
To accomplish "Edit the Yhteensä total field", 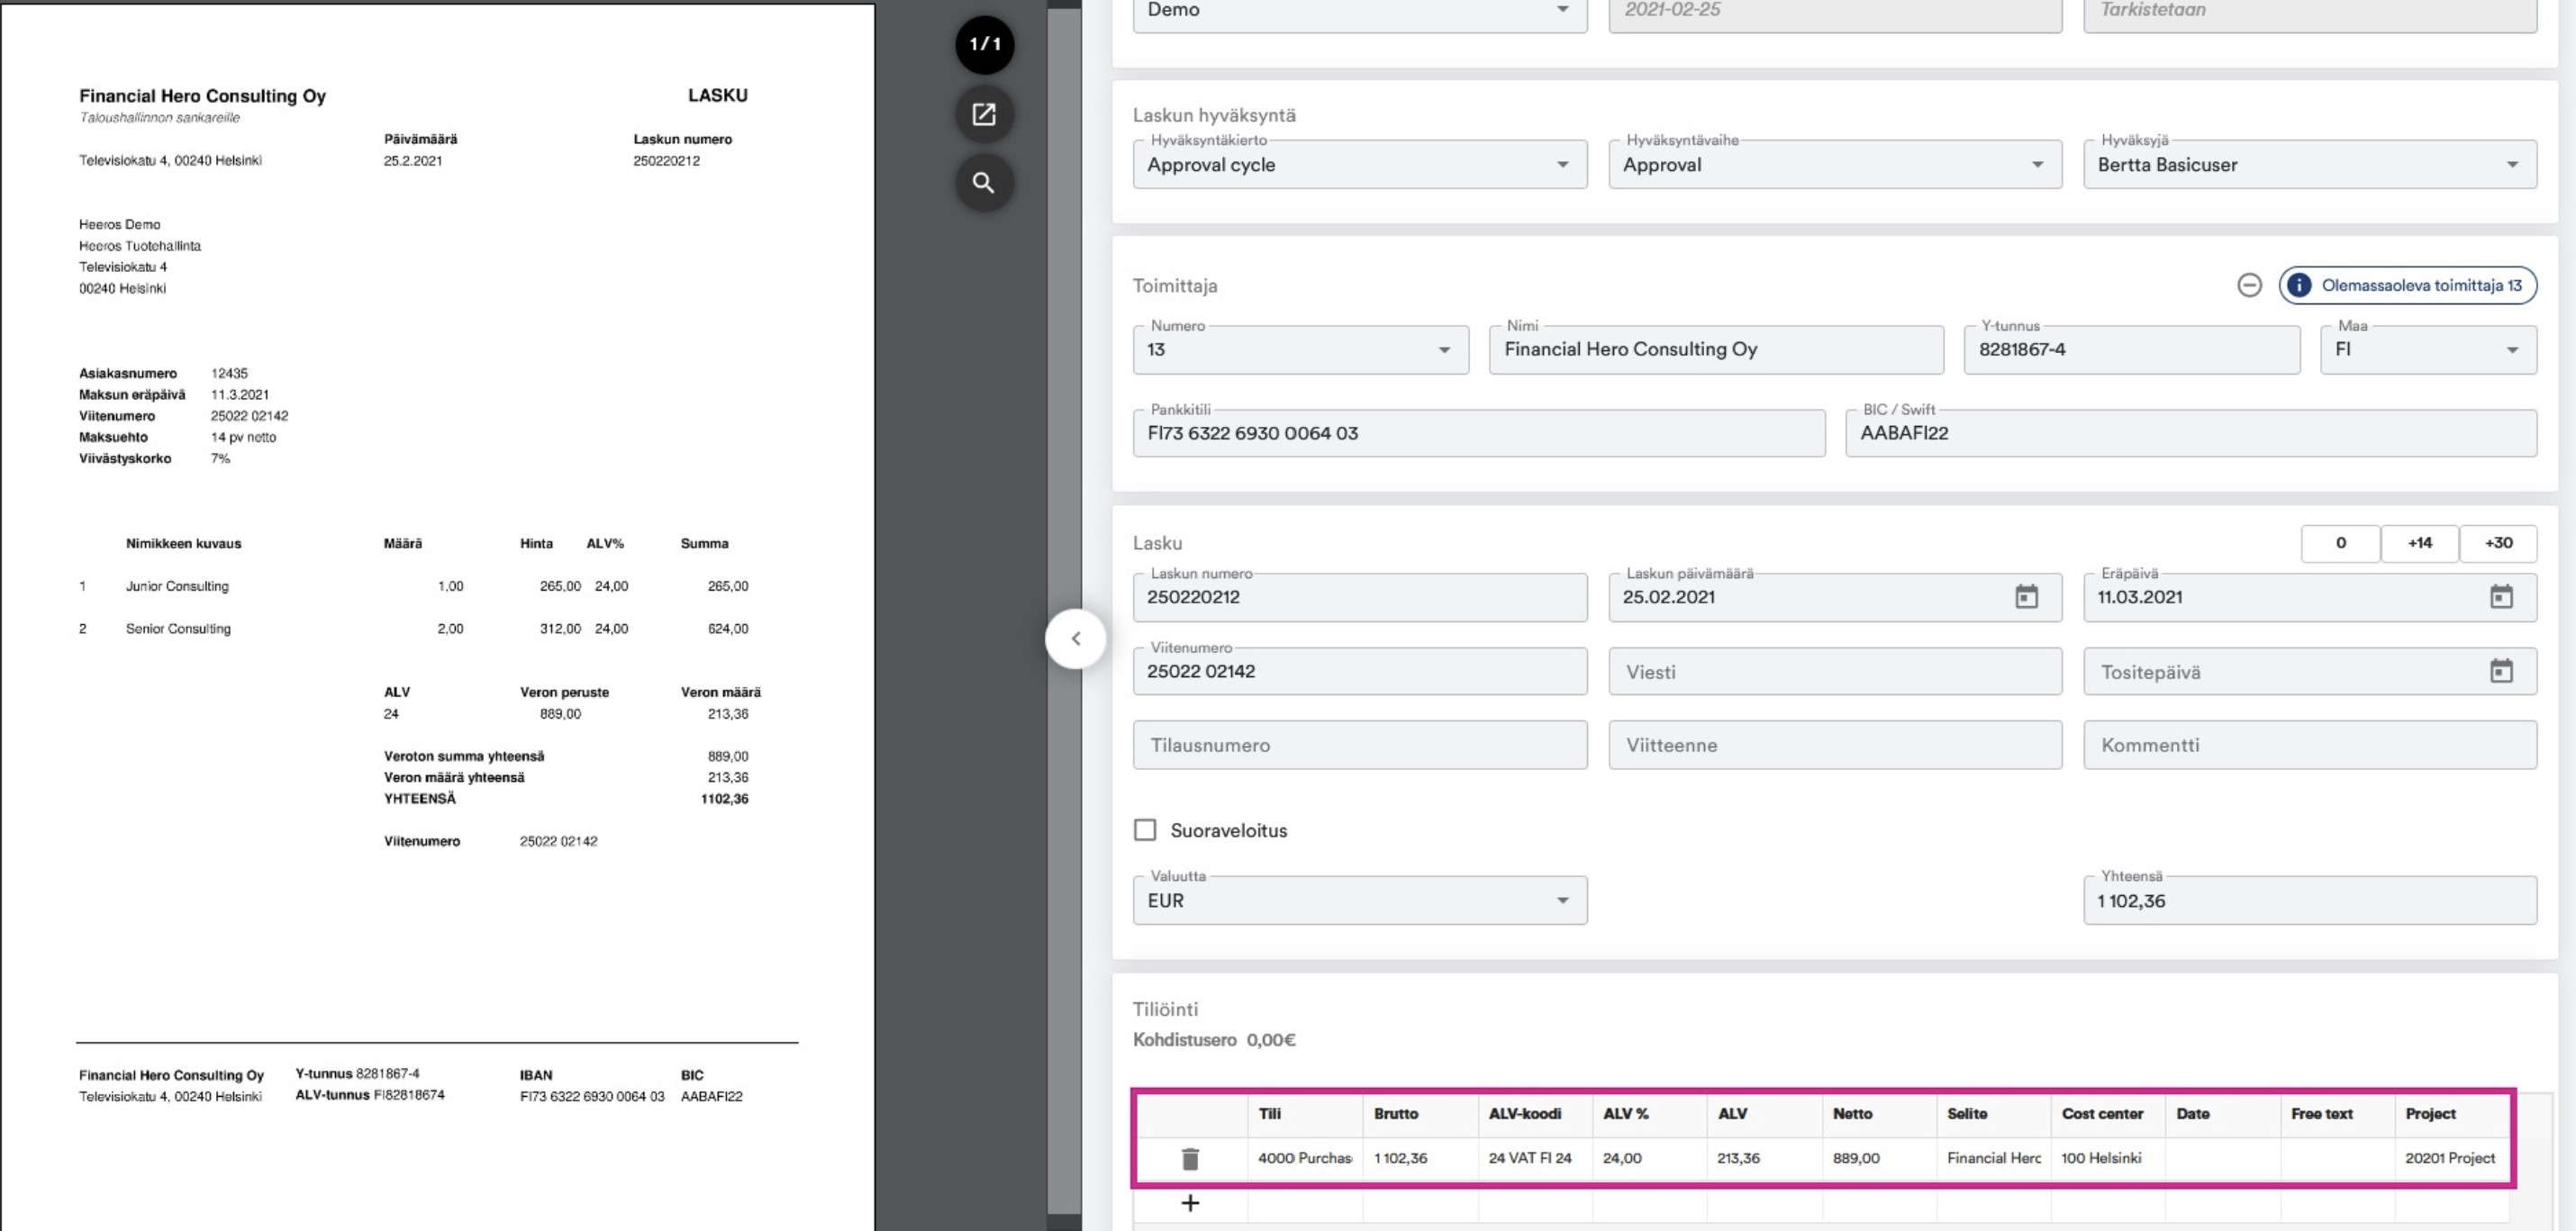I will [x=2309, y=900].
